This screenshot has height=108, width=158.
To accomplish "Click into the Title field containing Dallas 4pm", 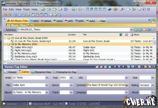I will point(29,85).
